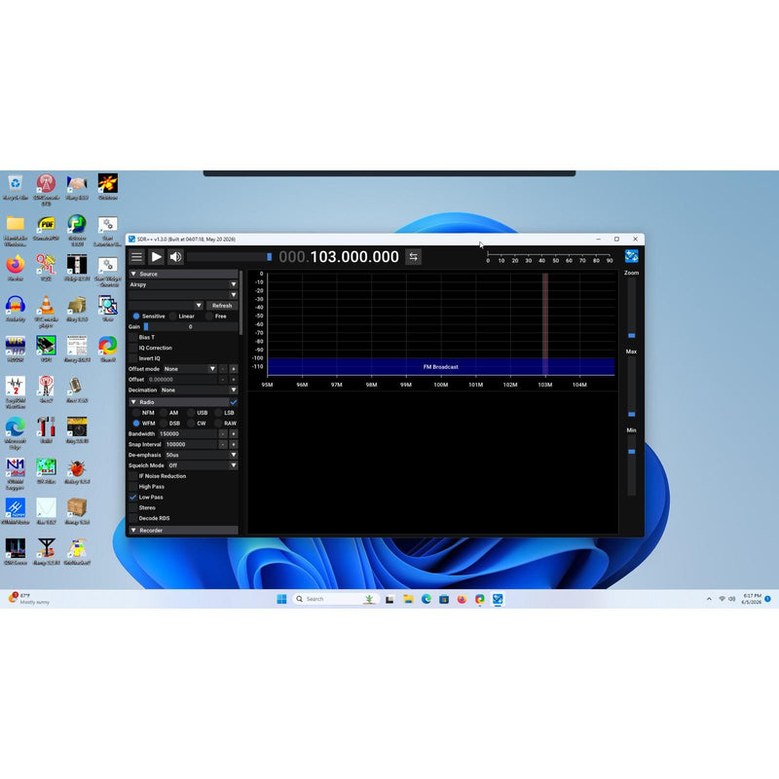The image size is (779, 779).
Task: Start the SDR with the play button
Action: (156, 257)
